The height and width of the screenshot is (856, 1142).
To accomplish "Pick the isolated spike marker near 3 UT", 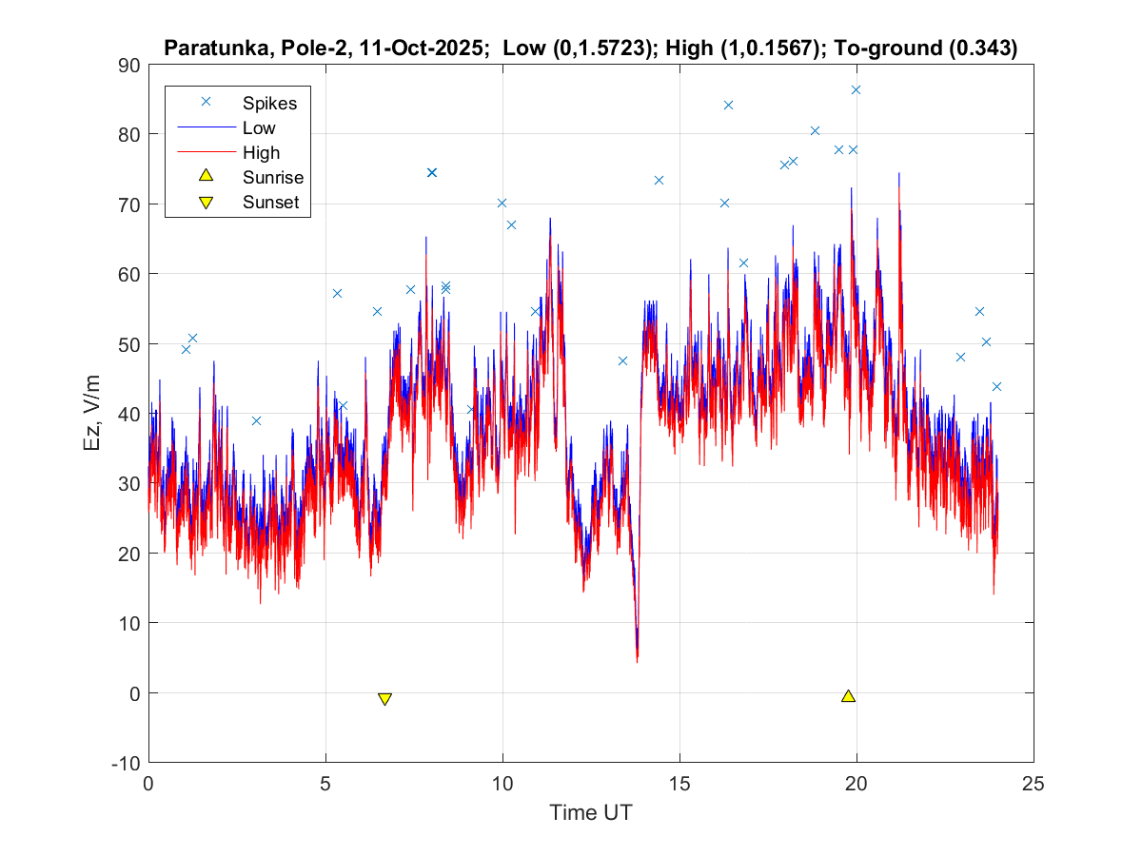I will [256, 420].
